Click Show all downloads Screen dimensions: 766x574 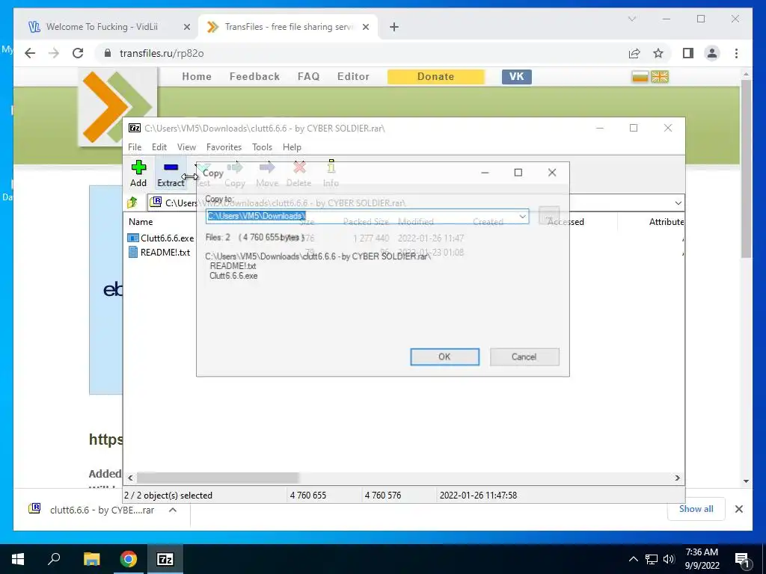point(696,509)
